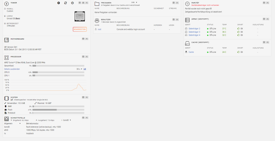This screenshot has width=275, height=141.
Task: Click the Datenträger 2 disk icon
Action: click(x=186, y=28)
